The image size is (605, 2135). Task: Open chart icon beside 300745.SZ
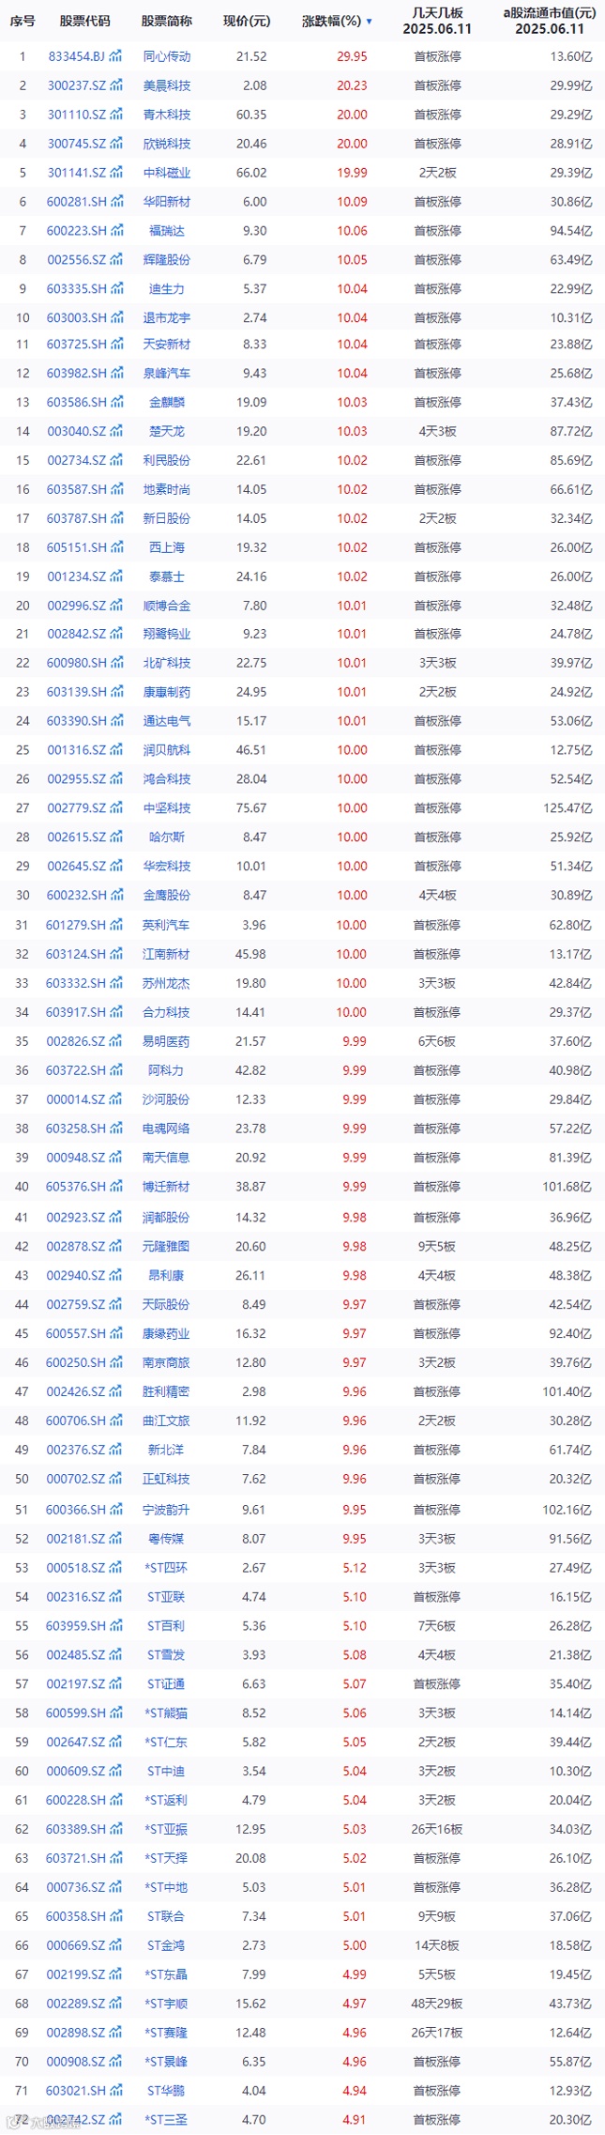pyautogui.click(x=116, y=144)
